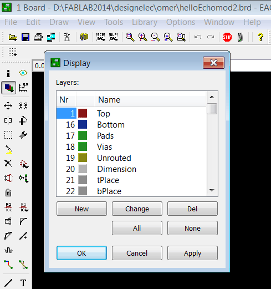Select the Group dashed rectangle tool

tap(8, 135)
